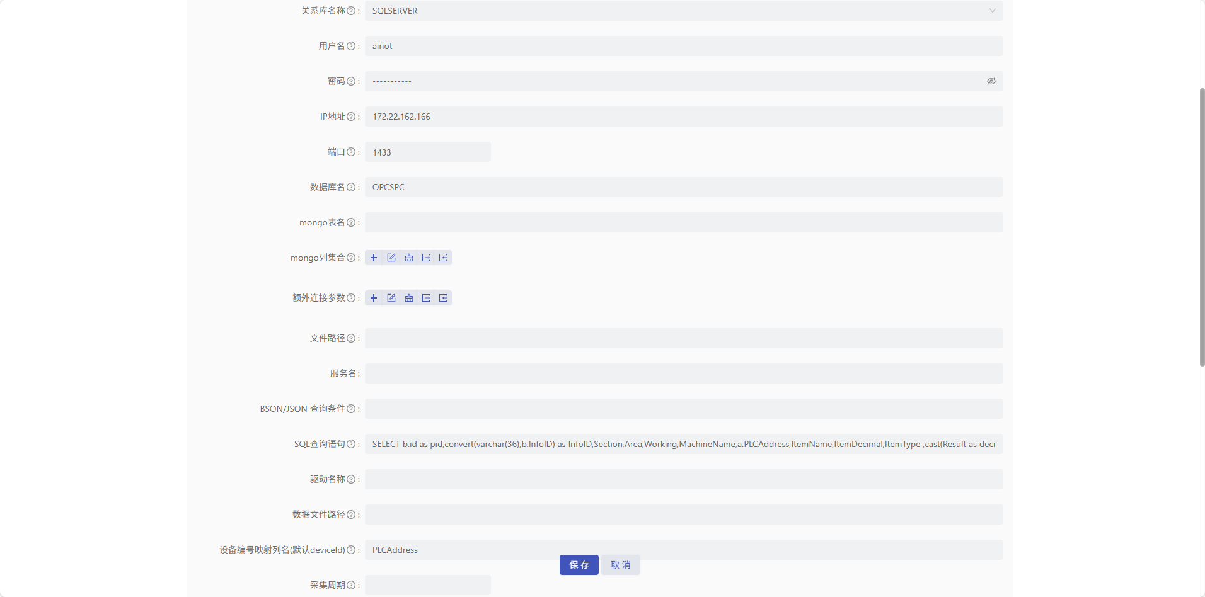Open help tooltip next to IP地址 label
The height and width of the screenshot is (597, 1205).
352,117
